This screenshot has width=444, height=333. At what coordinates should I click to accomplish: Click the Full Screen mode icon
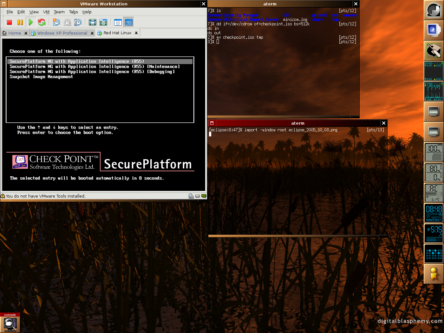pyautogui.click(x=93, y=22)
